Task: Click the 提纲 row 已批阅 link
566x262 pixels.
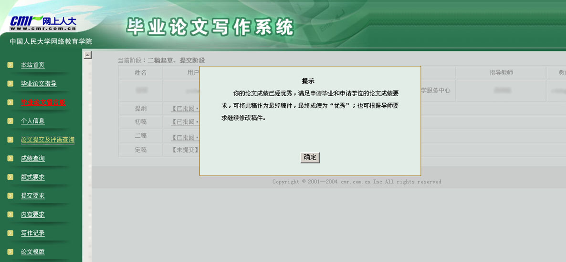Action: point(185,108)
